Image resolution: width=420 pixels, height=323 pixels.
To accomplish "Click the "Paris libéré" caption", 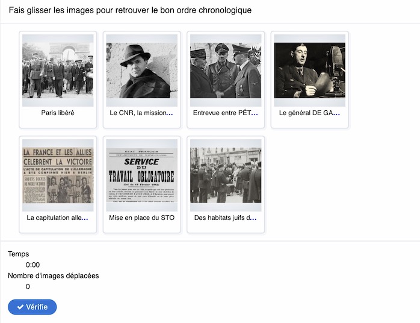I will [x=58, y=113].
